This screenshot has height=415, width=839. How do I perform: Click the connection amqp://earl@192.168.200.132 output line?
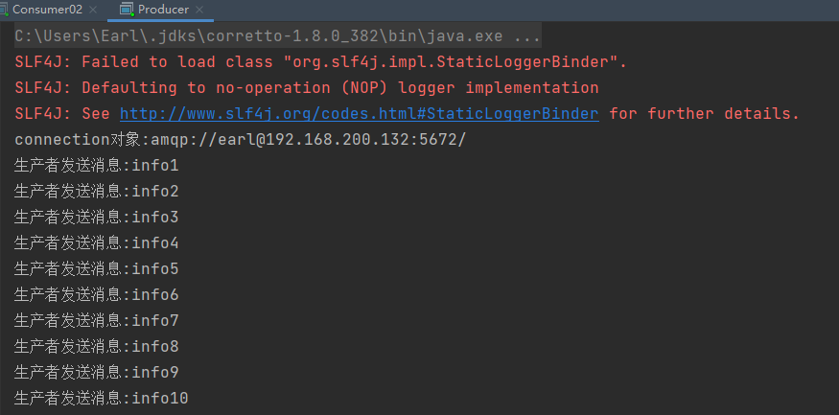[241, 140]
